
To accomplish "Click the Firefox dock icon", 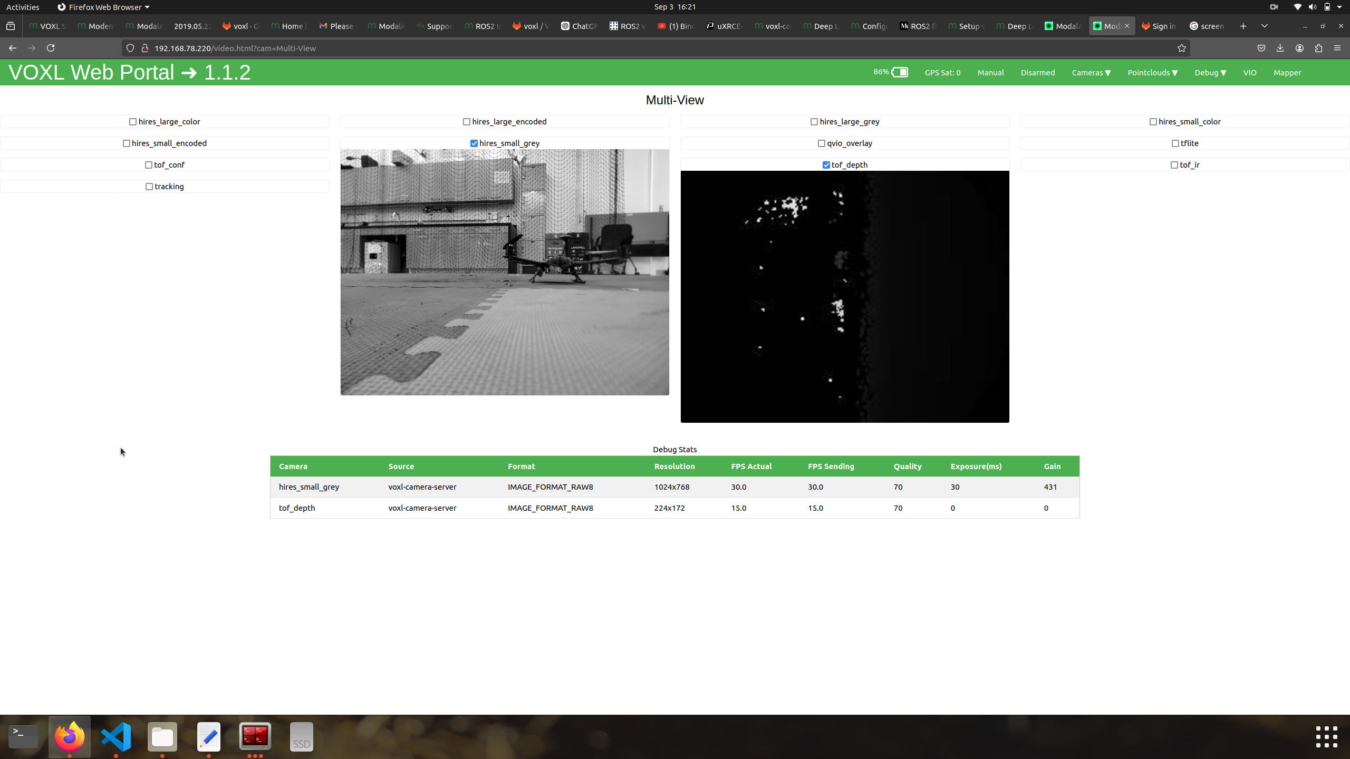I will (70, 736).
